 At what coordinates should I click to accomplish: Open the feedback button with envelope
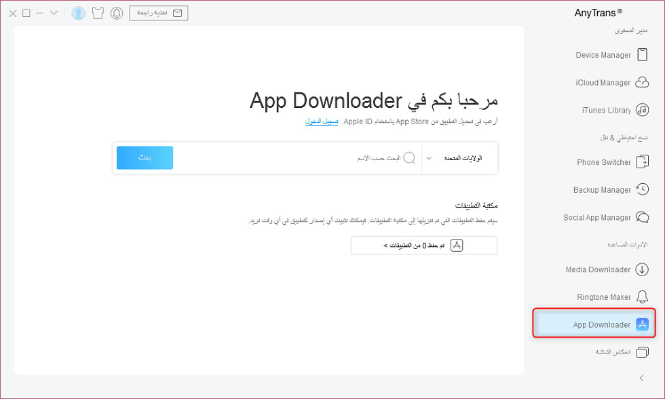tap(159, 13)
